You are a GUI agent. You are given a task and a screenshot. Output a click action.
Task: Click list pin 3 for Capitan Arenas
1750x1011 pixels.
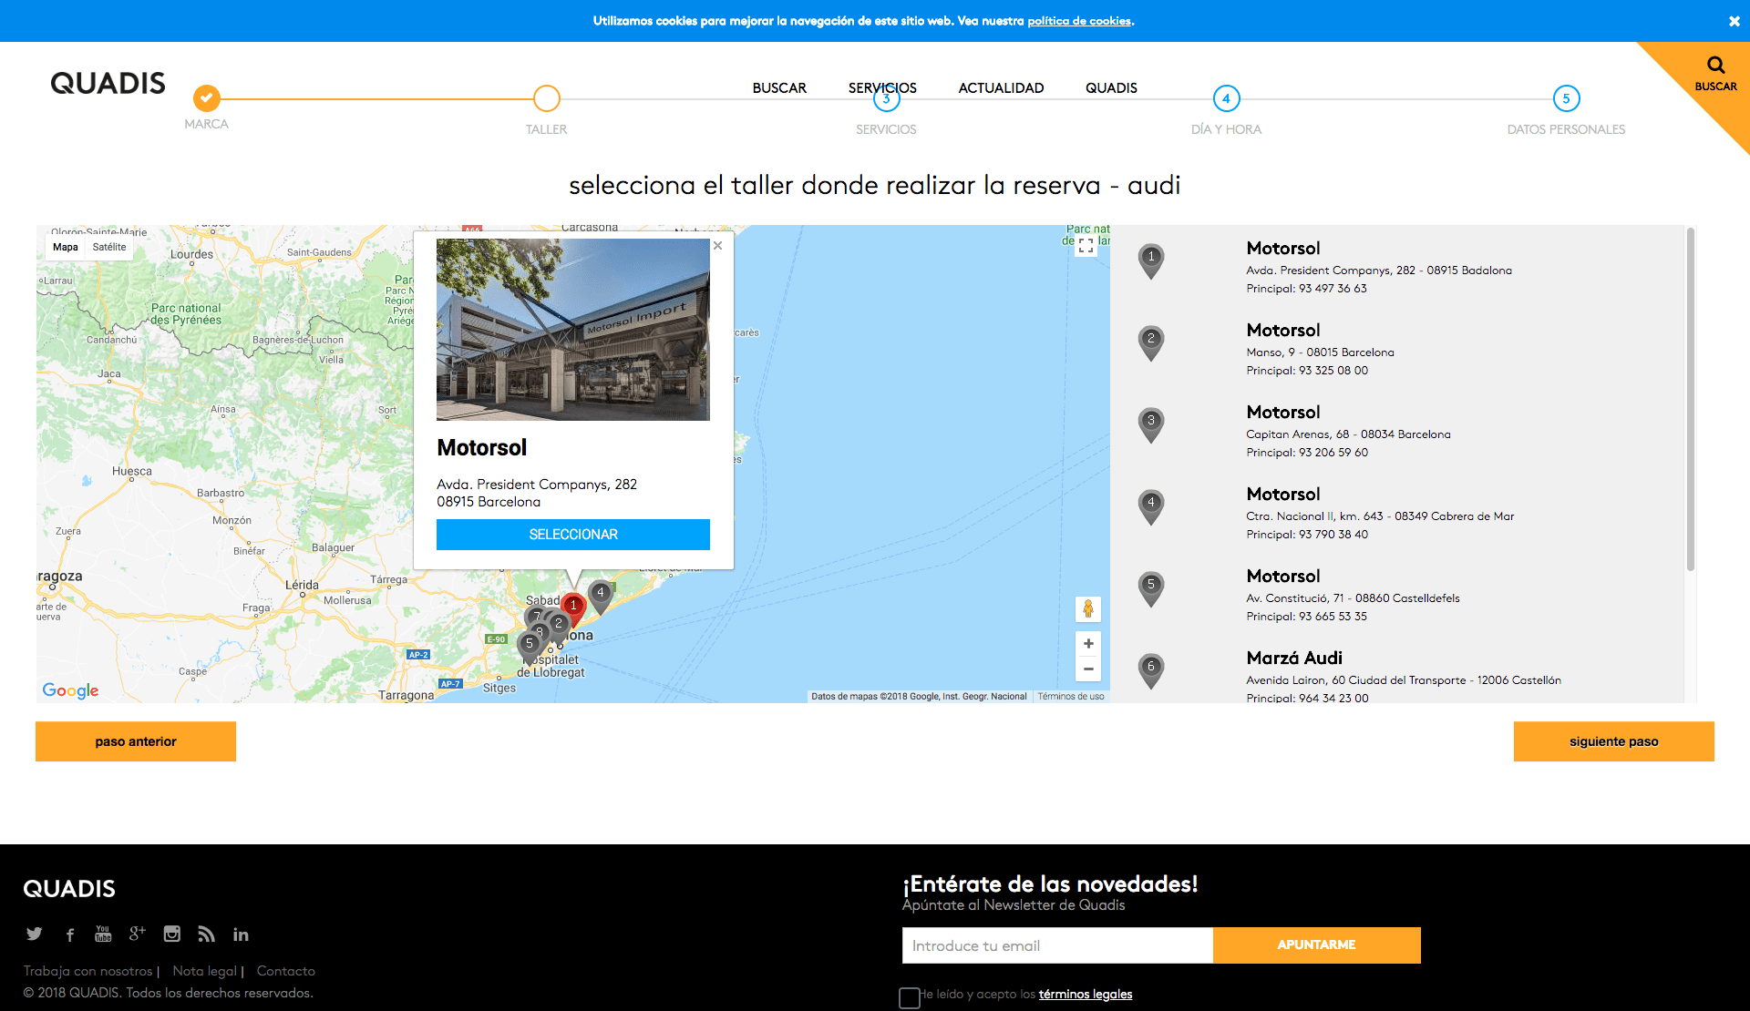(x=1151, y=424)
